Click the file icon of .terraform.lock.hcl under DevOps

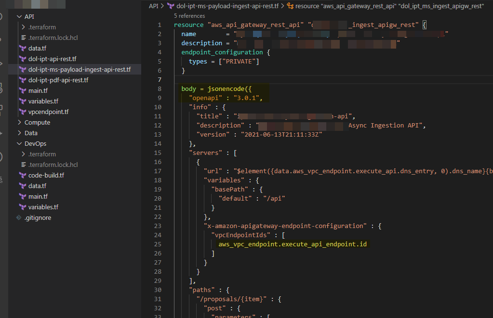23,165
